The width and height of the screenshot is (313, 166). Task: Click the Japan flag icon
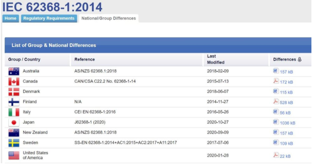coord(14,123)
